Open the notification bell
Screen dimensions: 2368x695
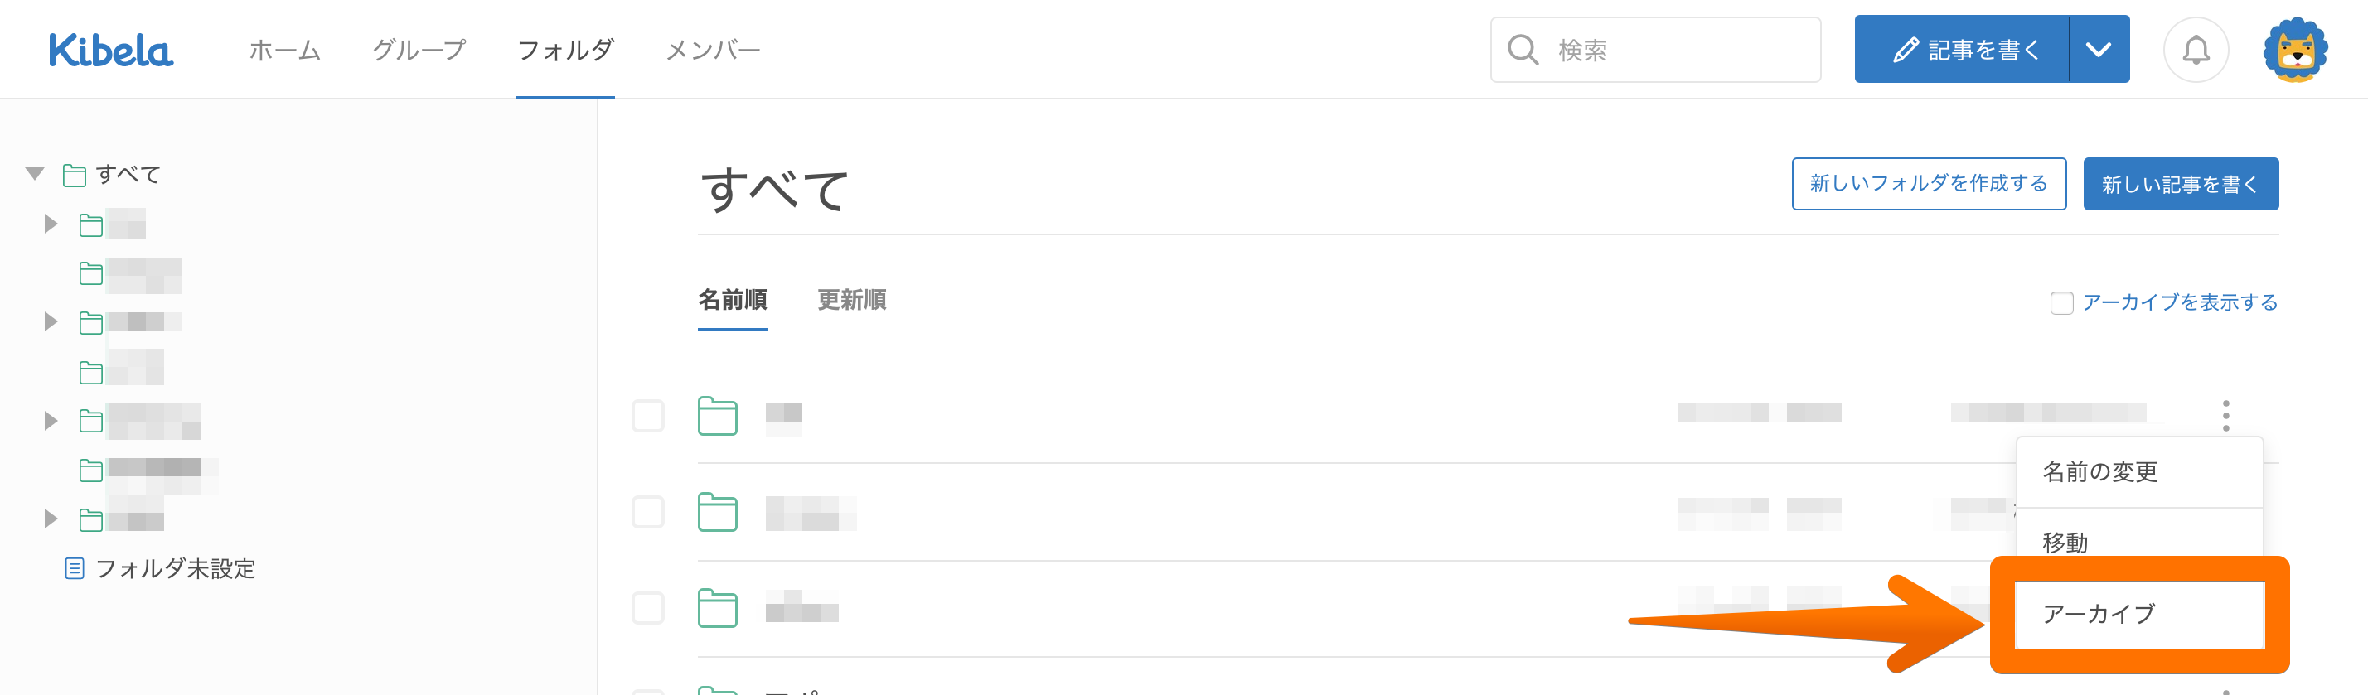2195,50
